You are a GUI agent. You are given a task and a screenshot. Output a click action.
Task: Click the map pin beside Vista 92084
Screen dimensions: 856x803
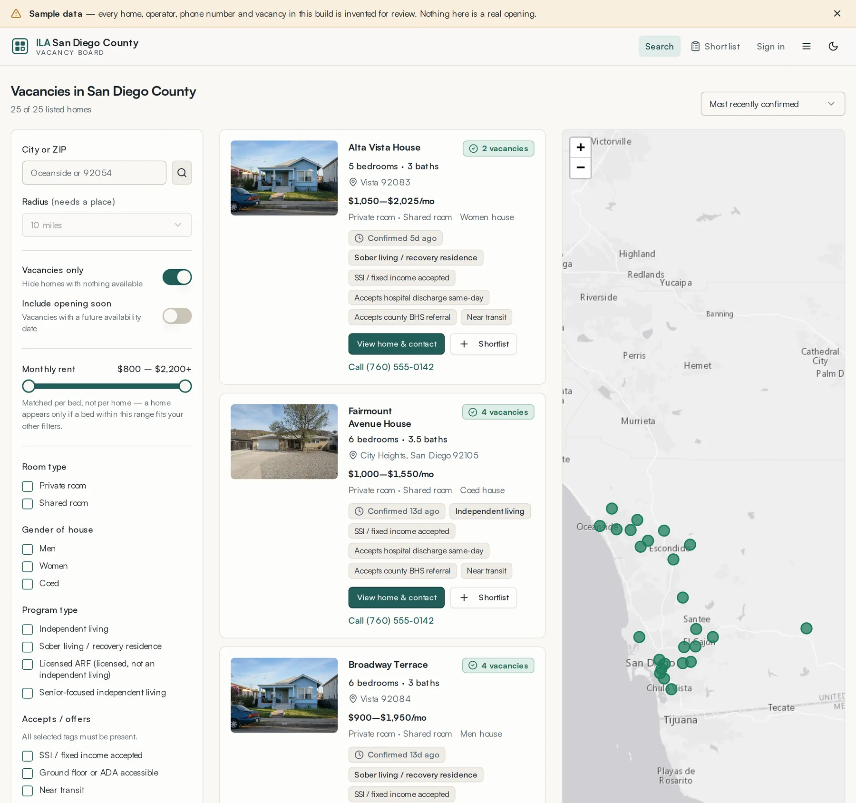click(x=353, y=699)
